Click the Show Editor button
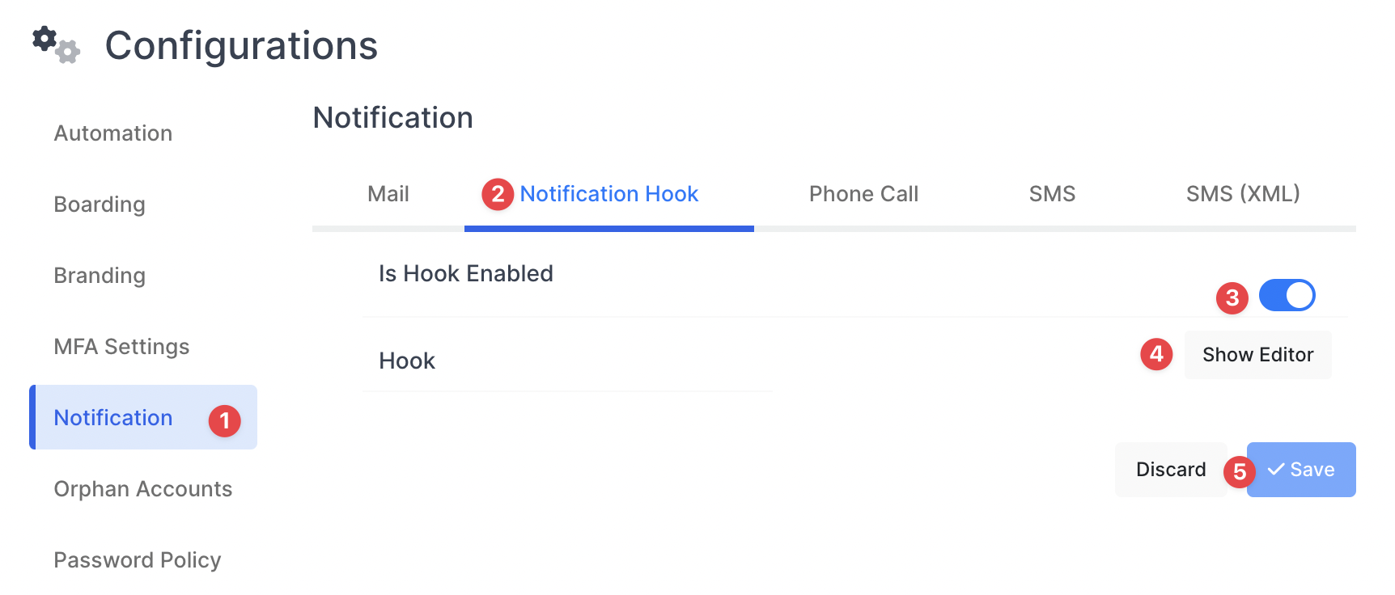 click(x=1257, y=355)
